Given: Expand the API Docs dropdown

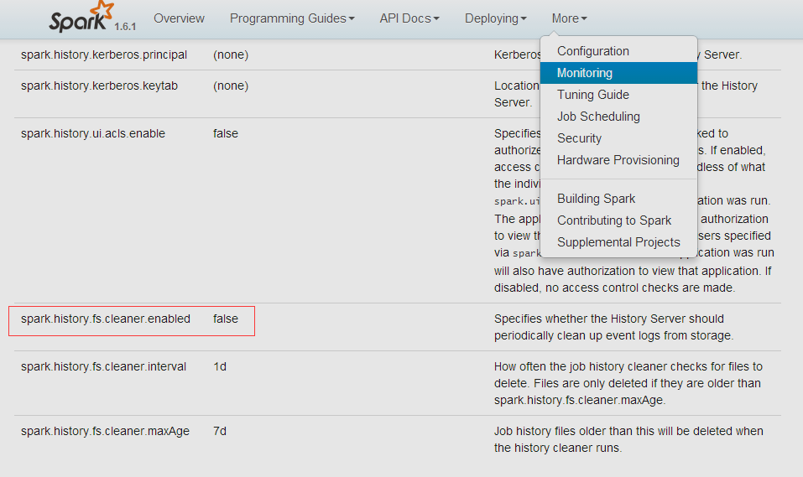Looking at the screenshot, I should (x=409, y=18).
